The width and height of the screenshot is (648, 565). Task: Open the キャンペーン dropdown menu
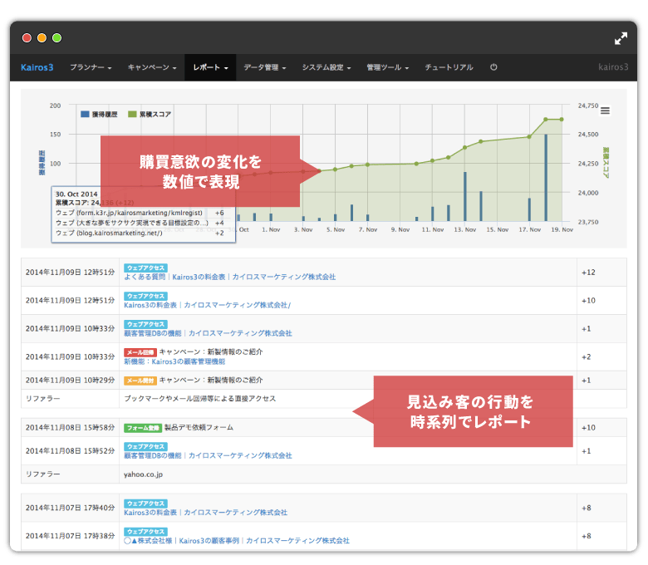point(152,67)
